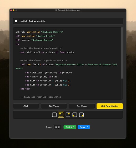136x148 pixels.
Task: Select the empty square position icon
Action: pyautogui.click(x=54, y=115)
